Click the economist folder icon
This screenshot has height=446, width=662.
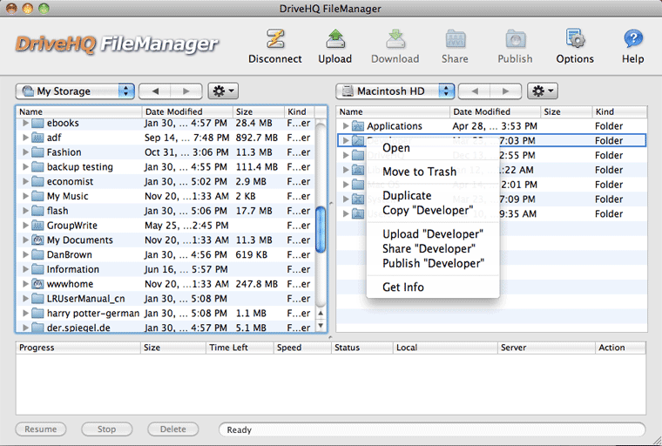click(x=38, y=181)
